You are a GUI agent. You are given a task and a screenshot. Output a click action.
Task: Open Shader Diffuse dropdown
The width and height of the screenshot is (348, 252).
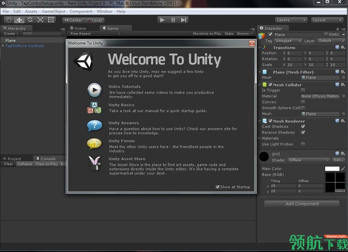[309, 160]
